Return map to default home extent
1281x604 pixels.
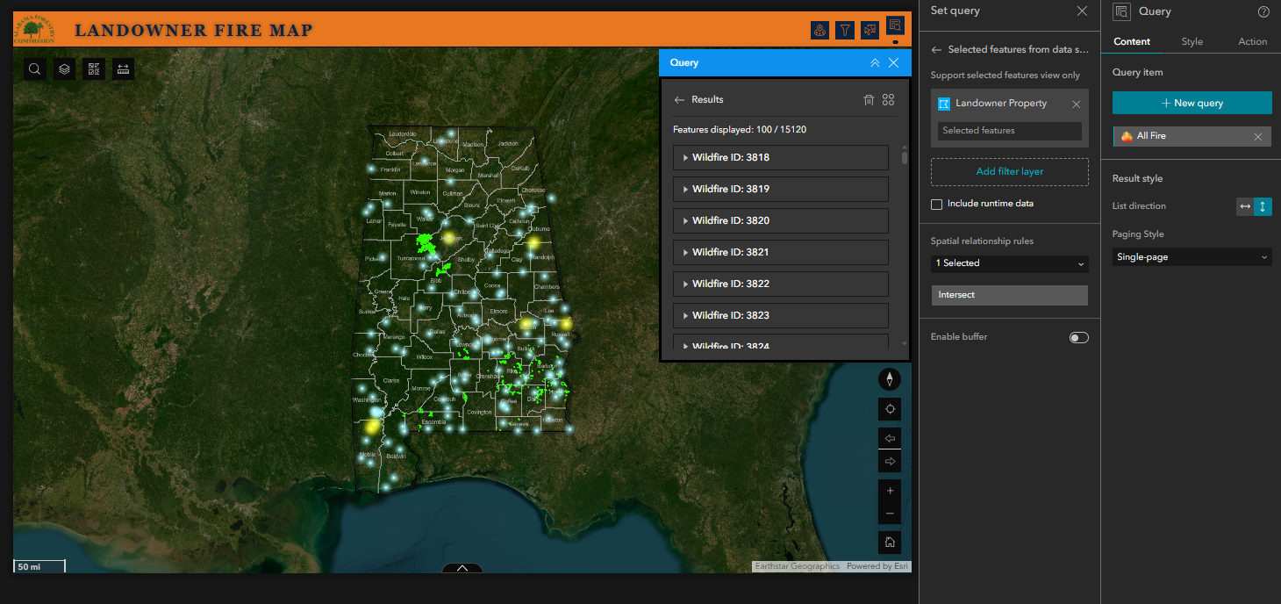point(890,543)
